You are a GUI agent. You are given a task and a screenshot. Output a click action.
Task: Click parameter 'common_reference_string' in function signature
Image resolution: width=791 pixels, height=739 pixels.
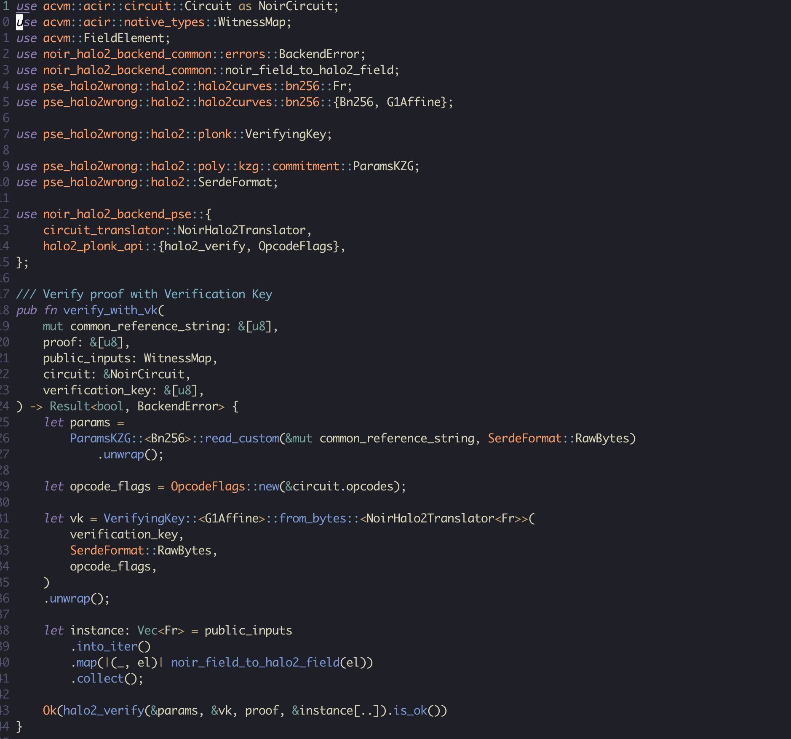click(147, 326)
